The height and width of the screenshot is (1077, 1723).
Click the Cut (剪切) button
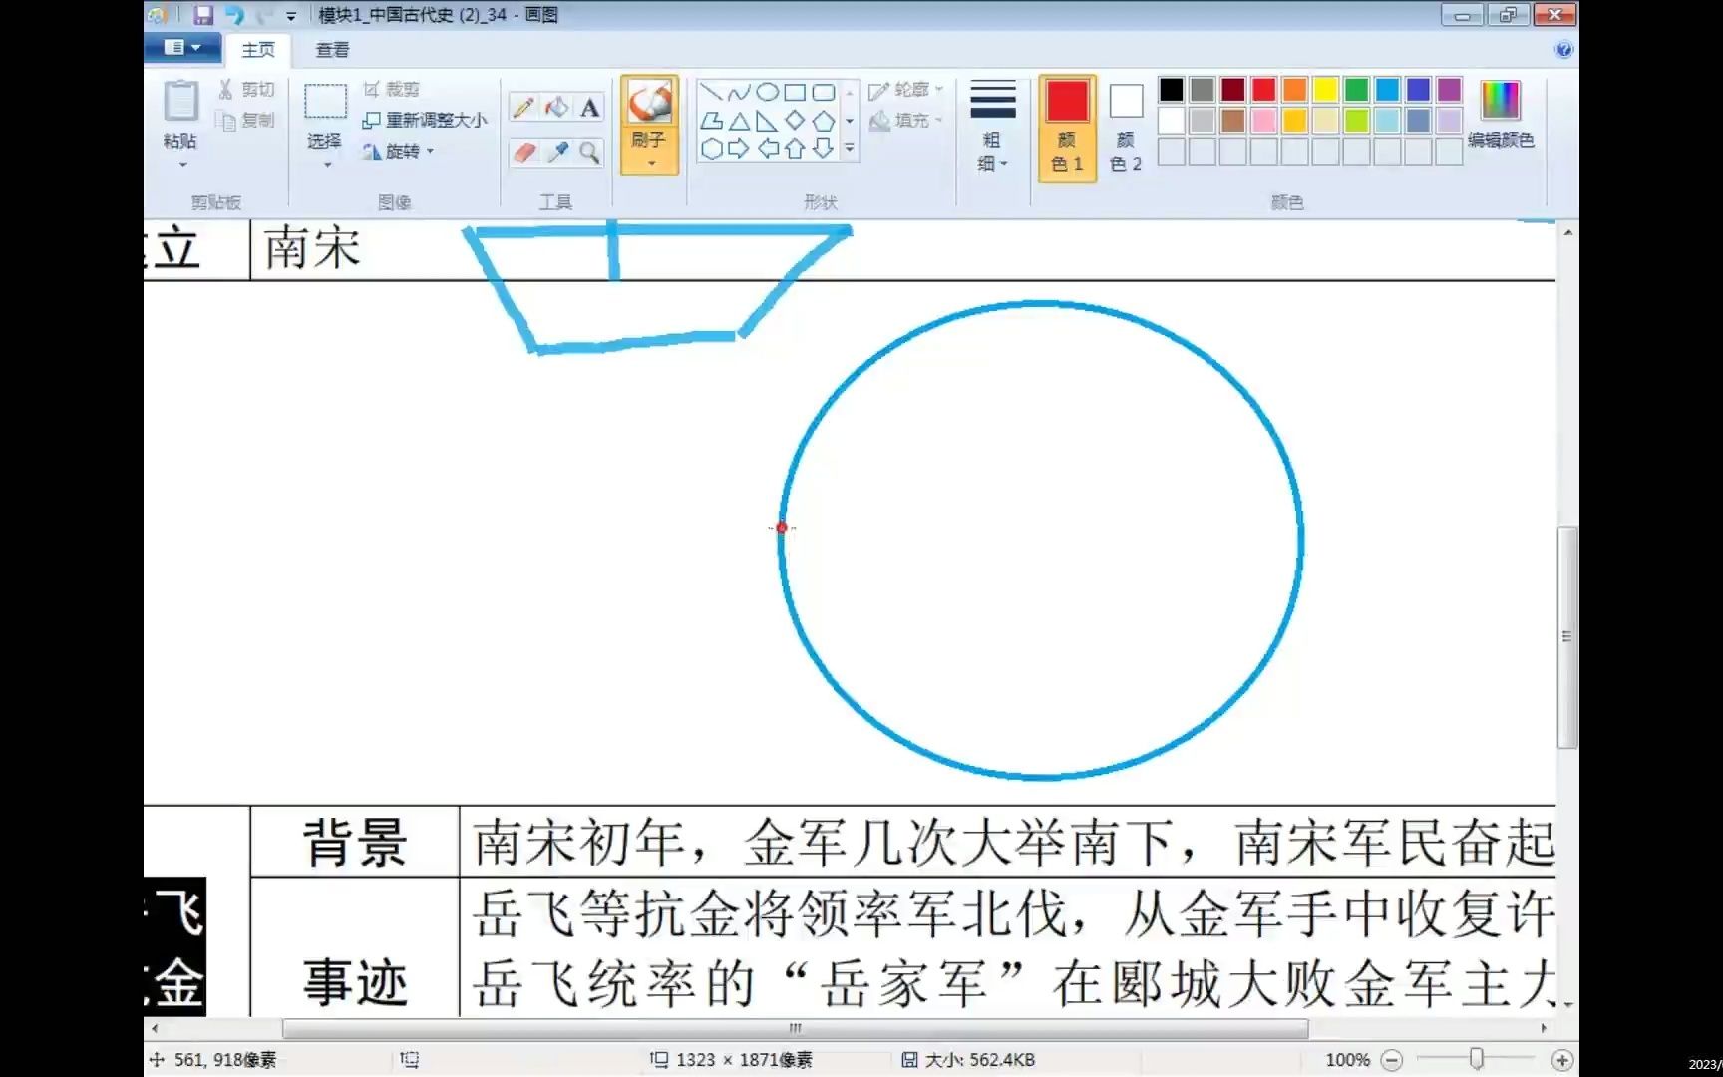coord(246,90)
